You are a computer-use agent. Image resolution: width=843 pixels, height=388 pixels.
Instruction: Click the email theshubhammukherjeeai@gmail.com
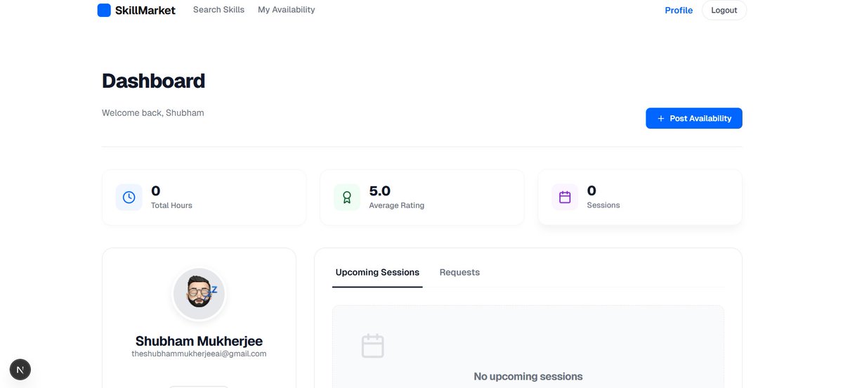tap(199, 354)
